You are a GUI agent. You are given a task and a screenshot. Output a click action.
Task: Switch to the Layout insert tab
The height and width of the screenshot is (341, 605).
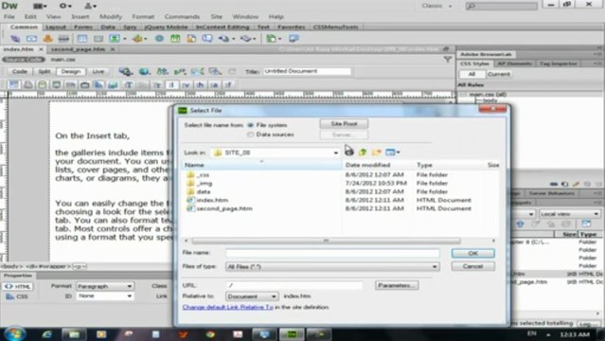click(56, 27)
